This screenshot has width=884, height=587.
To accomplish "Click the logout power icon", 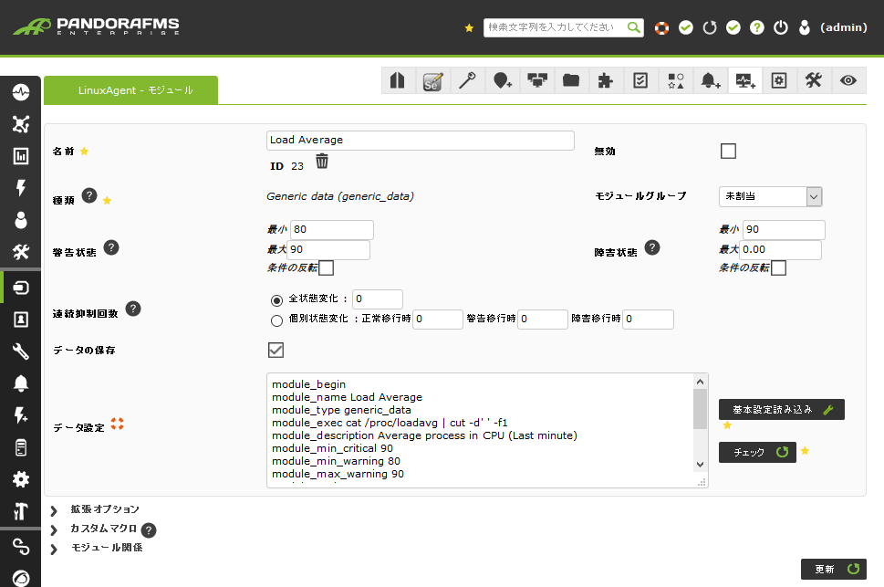I will click(781, 27).
